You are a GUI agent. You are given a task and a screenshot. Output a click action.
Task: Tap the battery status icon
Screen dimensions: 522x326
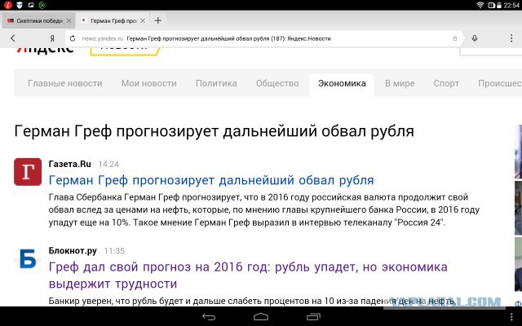coord(499,5)
